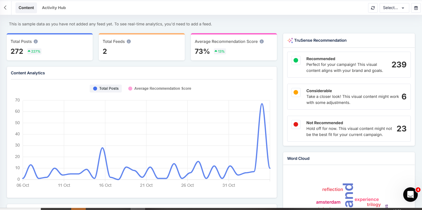Click Average Recommendation Score info icon
Viewport: 422px width, 210px height.
tap(262, 41)
